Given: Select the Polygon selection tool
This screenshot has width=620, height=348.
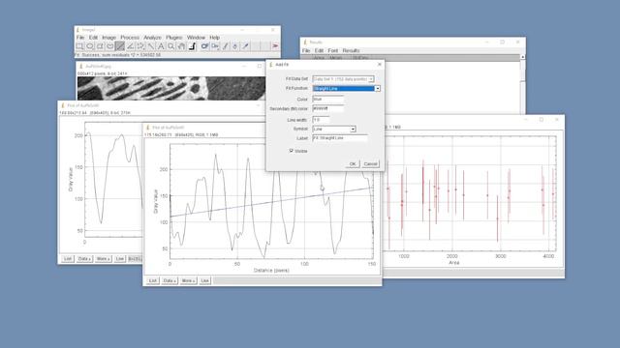Looking at the screenshot, I should [x=100, y=46].
